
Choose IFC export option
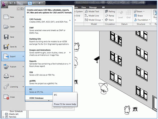click(49, 91)
